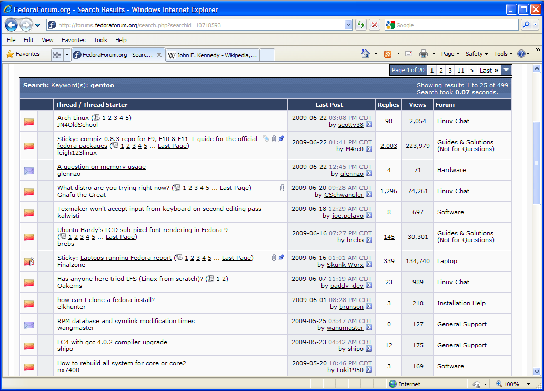Click the Print icon

[x=424, y=54]
